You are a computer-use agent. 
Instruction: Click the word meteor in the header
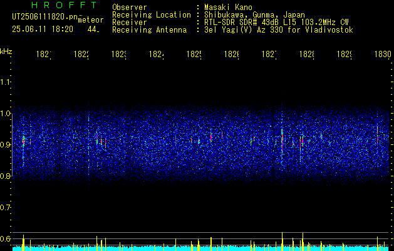point(91,20)
